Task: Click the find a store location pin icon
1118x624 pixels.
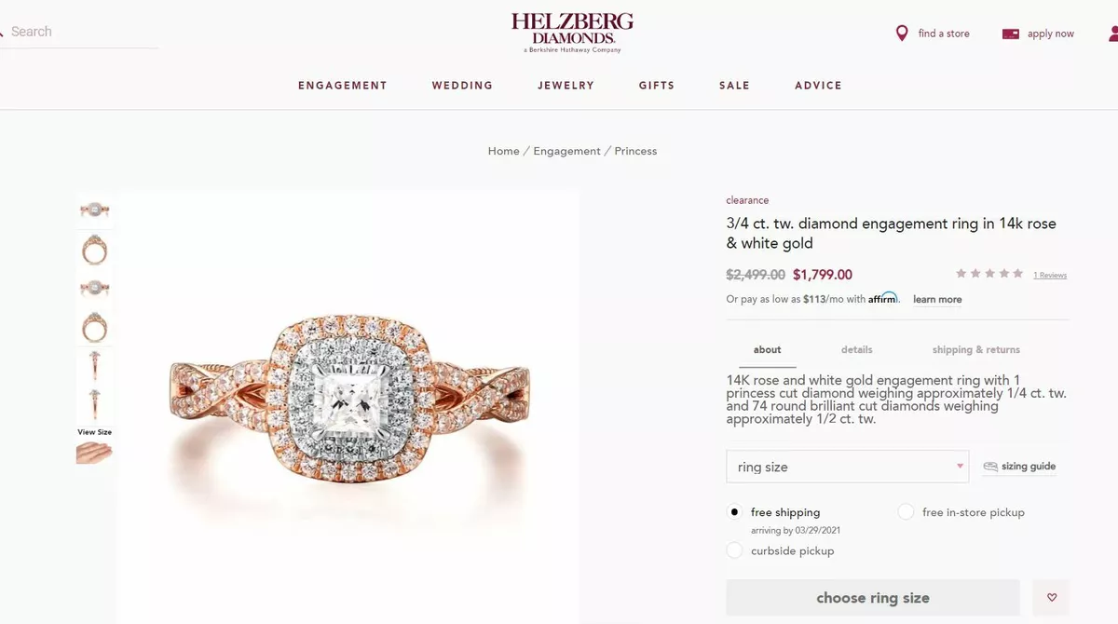Action: [x=901, y=34]
